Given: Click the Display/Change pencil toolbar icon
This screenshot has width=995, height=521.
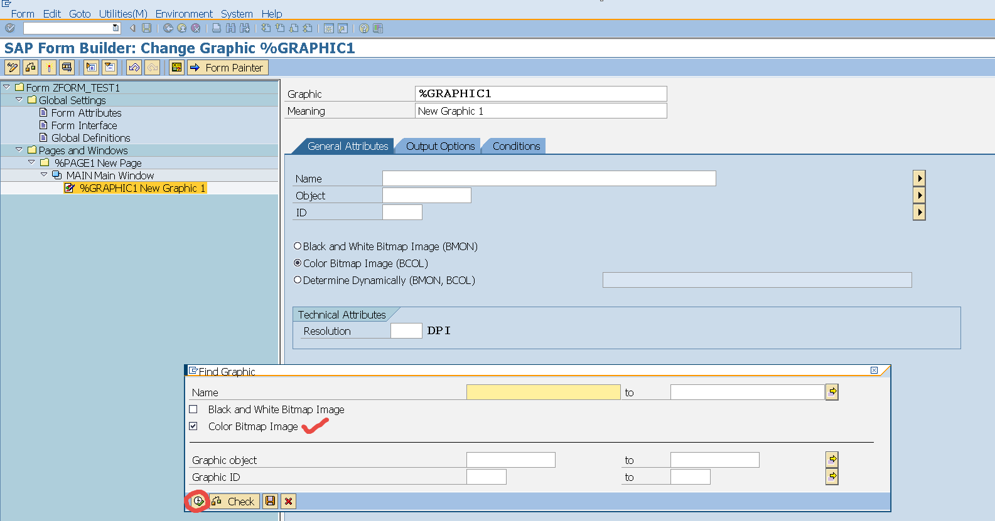Looking at the screenshot, I should 12,68.
